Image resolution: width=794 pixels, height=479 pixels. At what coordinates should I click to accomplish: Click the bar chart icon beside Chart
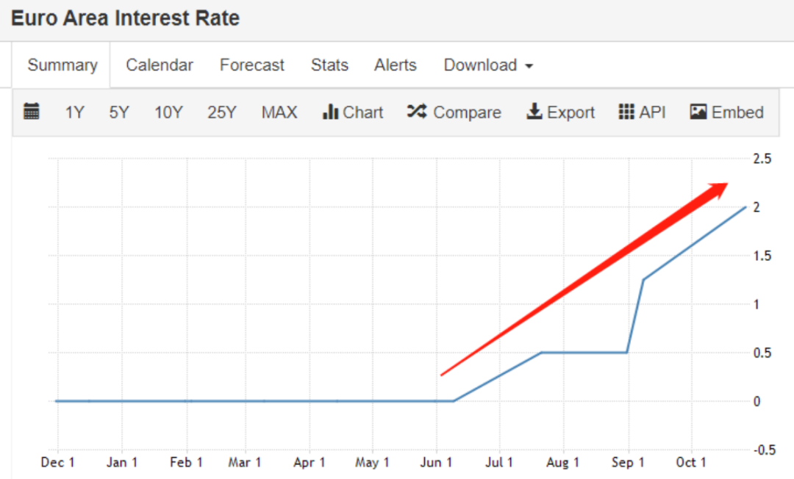point(330,112)
